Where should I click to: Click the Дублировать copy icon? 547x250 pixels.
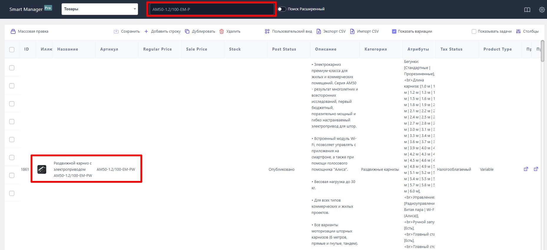(187, 31)
